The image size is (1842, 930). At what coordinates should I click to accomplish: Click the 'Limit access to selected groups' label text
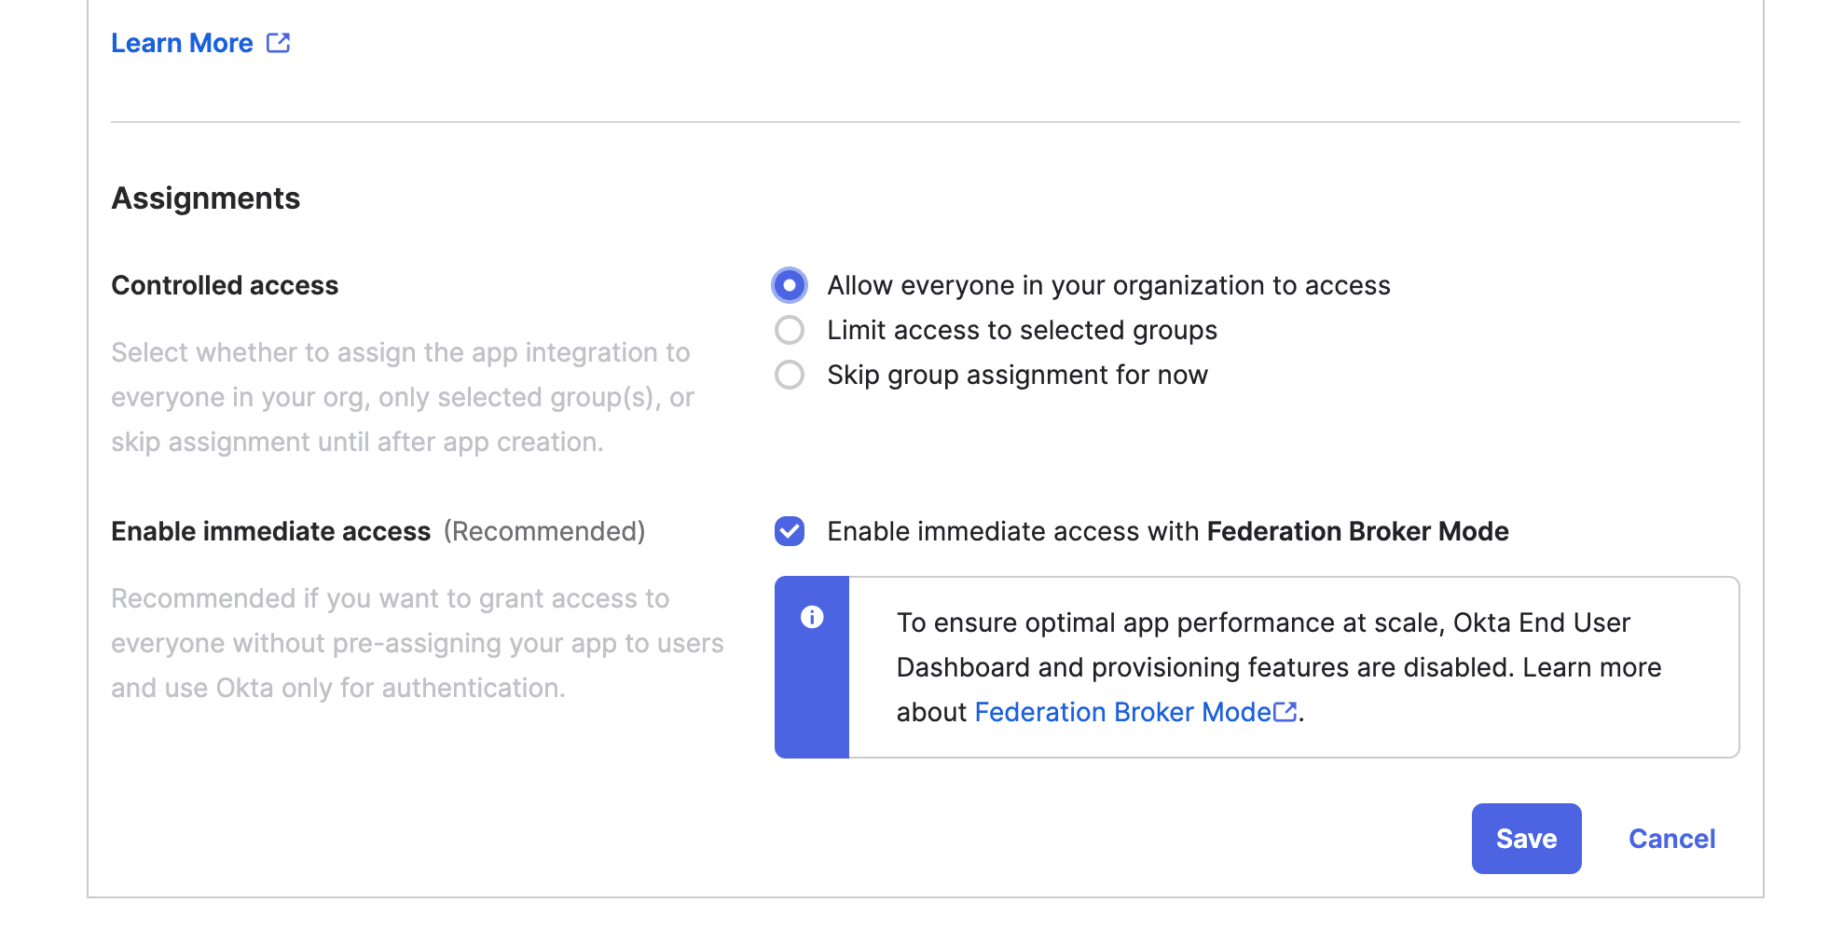[x=1022, y=330]
